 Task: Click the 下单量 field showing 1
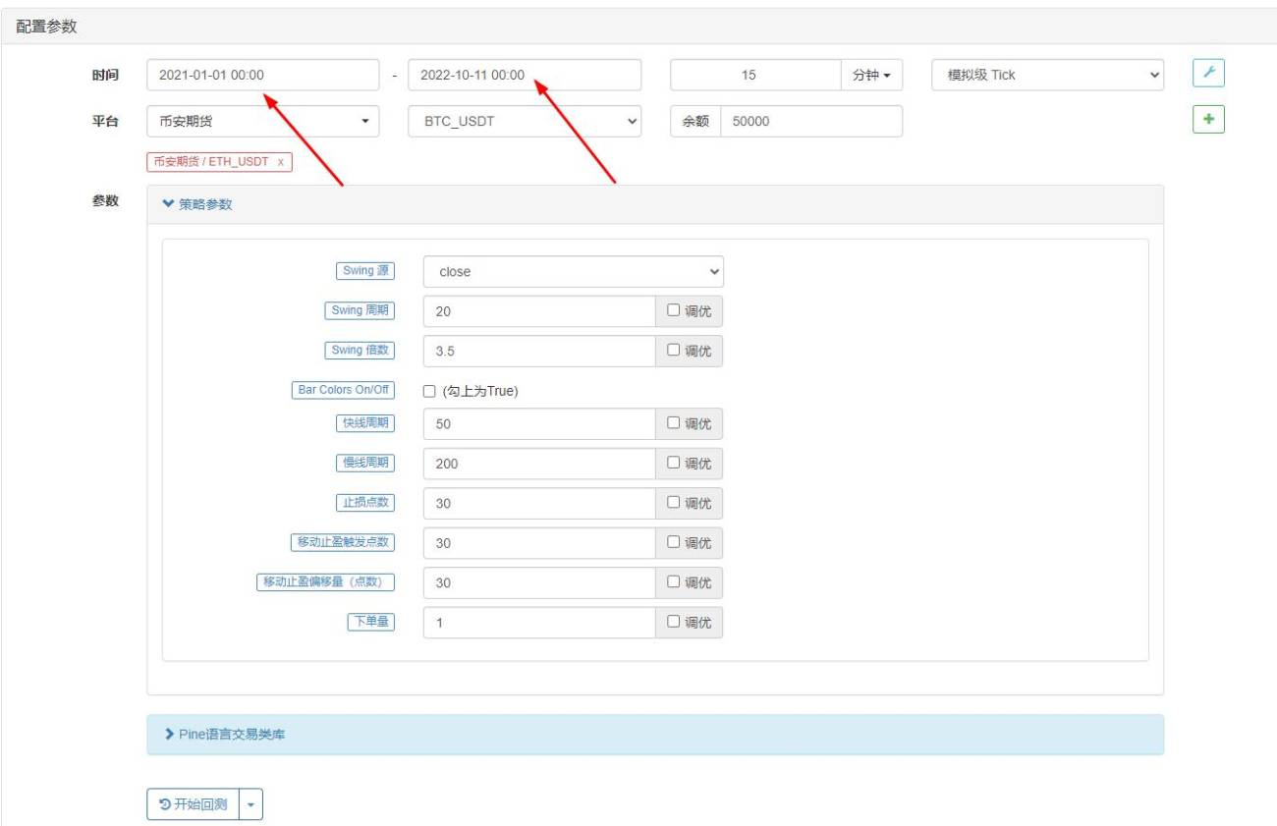(539, 623)
